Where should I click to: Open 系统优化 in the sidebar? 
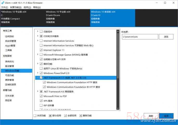click(x=9, y=62)
